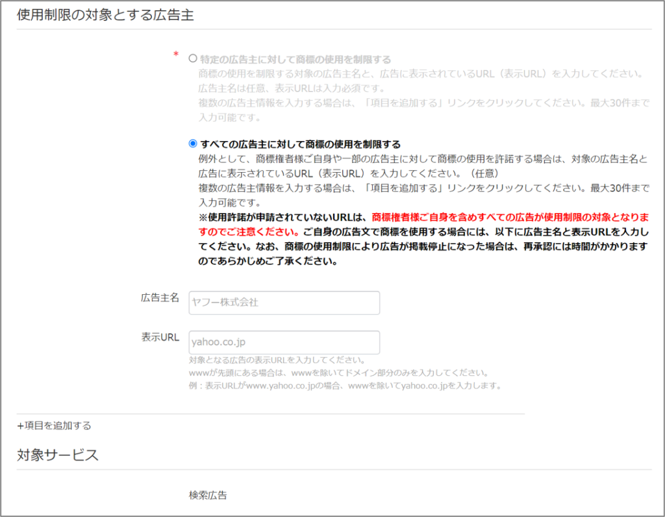Click the red required asterisk
This screenshot has width=665, height=517.
(175, 55)
